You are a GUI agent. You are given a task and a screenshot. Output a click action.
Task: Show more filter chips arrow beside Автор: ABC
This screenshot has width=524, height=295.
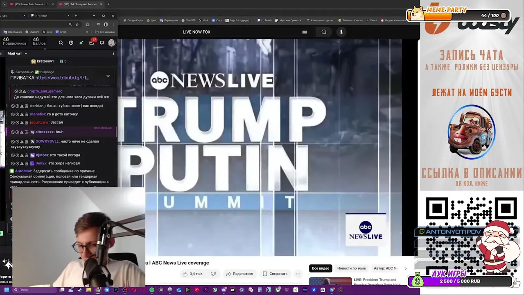pyautogui.click(x=405, y=268)
